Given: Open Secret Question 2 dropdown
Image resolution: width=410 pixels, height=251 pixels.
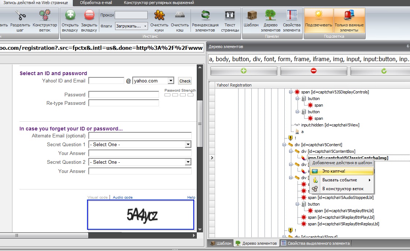Looking at the screenshot, I should coord(140,162).
